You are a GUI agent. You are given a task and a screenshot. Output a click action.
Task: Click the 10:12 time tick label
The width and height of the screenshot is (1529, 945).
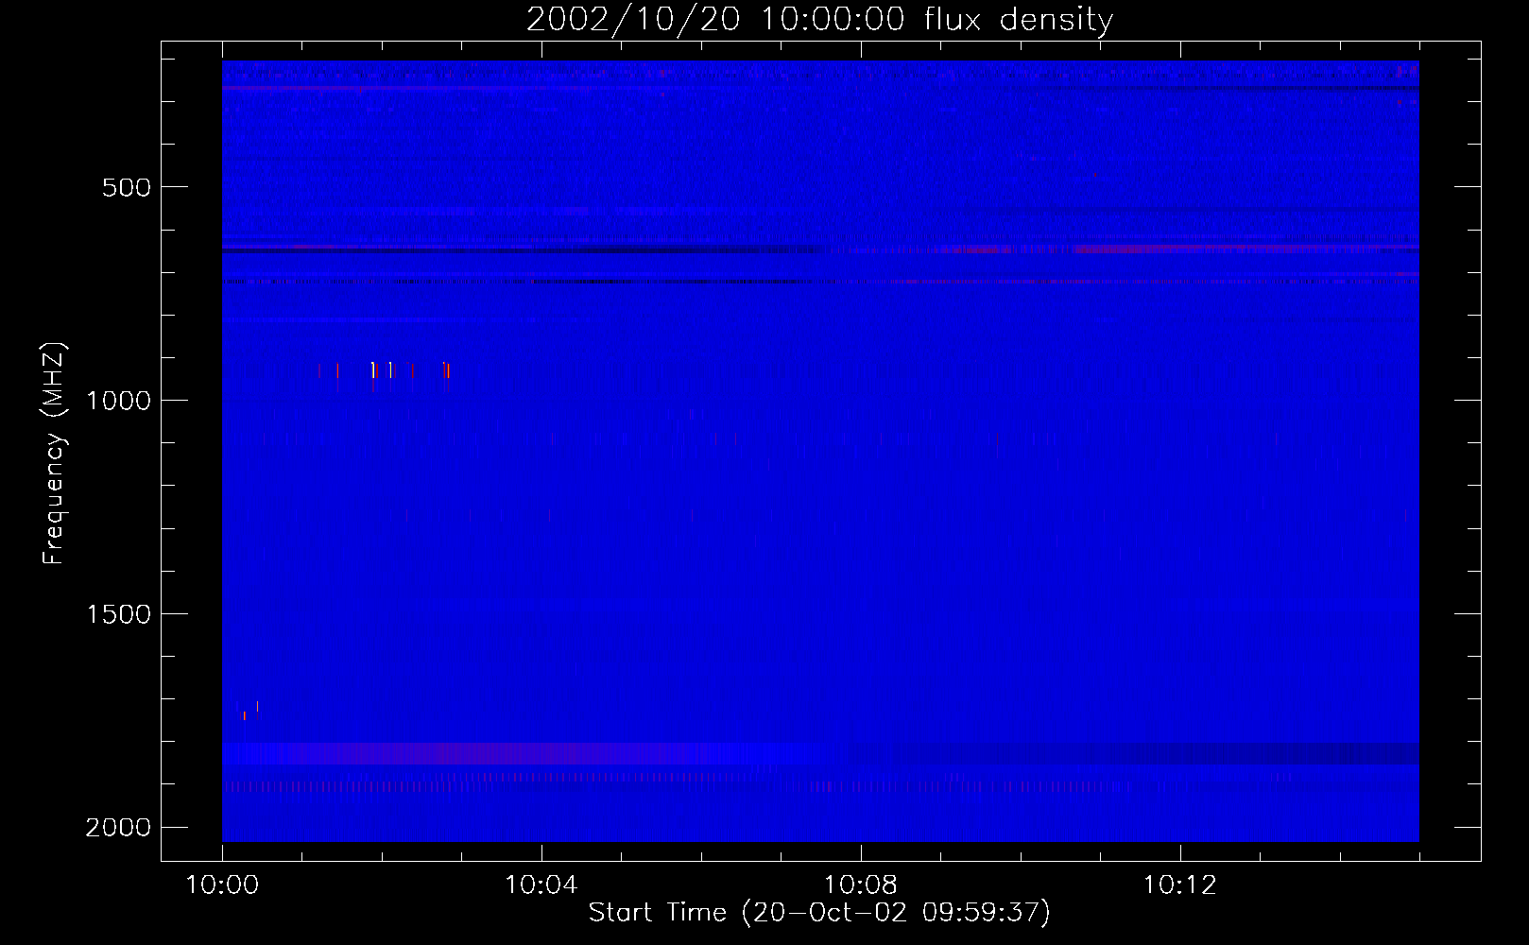1180,885
